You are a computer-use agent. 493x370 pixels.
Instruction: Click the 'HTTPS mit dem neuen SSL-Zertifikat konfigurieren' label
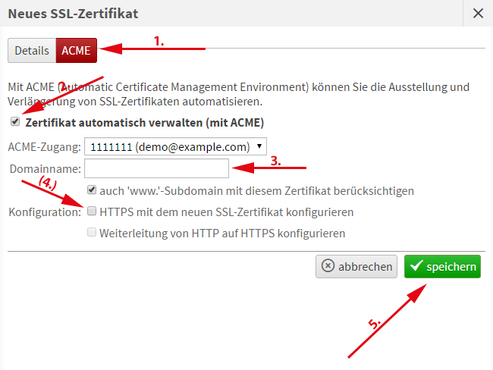[x=227, y=212]
